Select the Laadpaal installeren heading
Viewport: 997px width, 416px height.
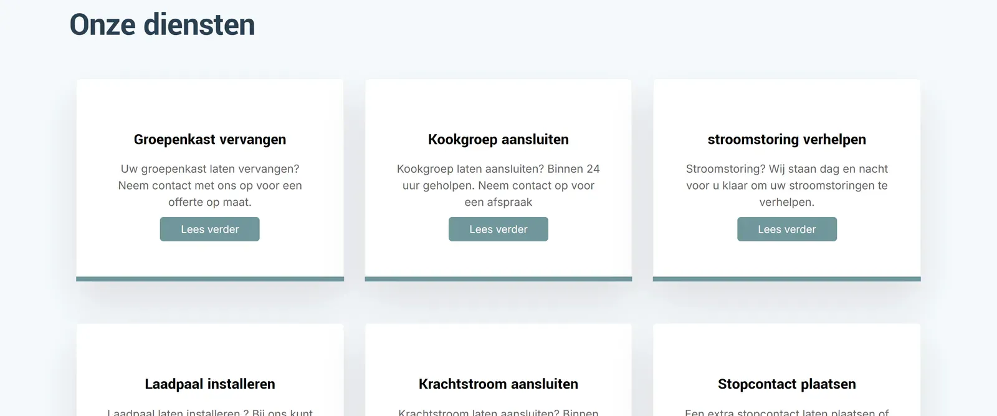(x=210, y=384)
